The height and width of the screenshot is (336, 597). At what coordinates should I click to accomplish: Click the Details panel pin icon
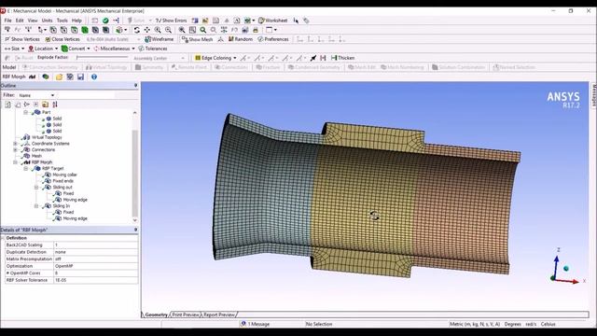coord(135,230)
